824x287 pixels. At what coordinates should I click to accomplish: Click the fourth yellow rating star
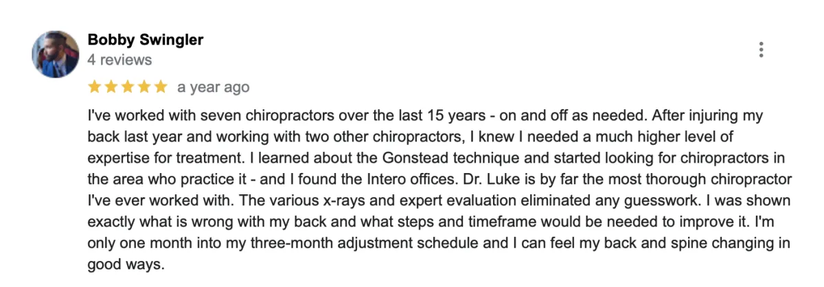coord(144,87)
